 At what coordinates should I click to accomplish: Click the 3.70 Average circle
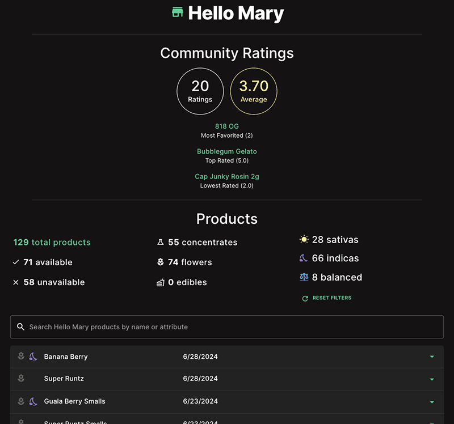click(254, 91)
